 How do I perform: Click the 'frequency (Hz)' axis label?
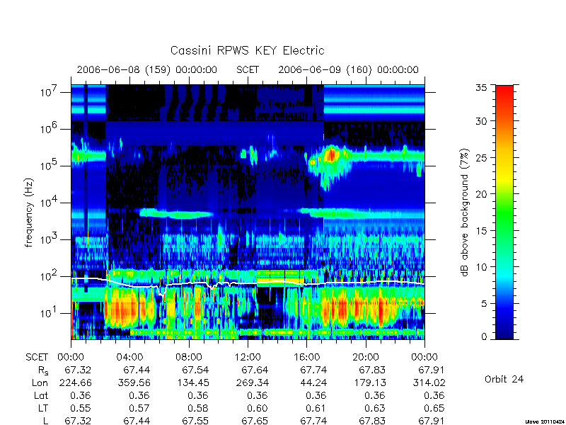pos(29,213)
